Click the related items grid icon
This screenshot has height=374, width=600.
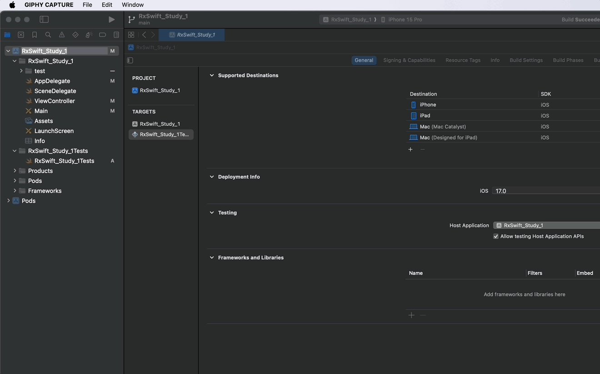pos(131,35)
